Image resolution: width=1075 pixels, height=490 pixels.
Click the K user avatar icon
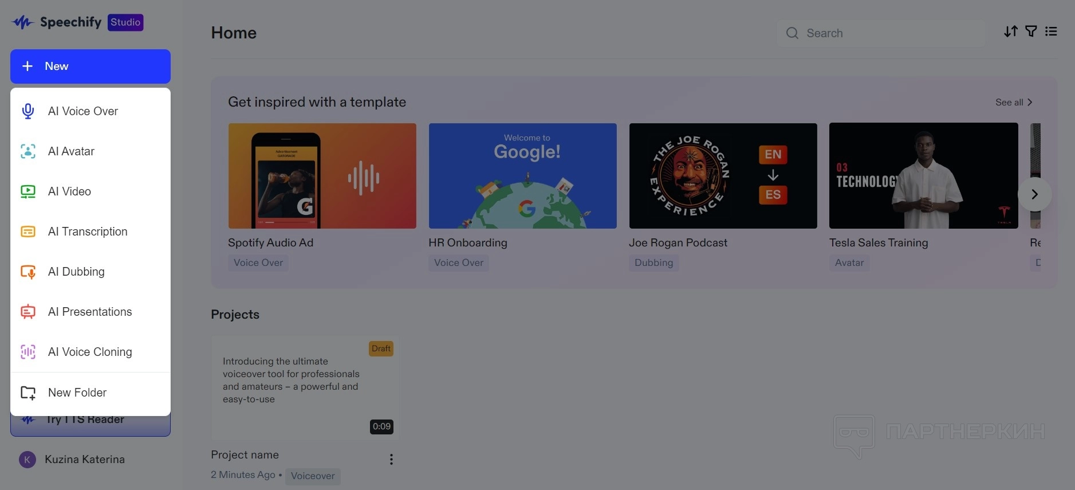(x=27, y=460)
